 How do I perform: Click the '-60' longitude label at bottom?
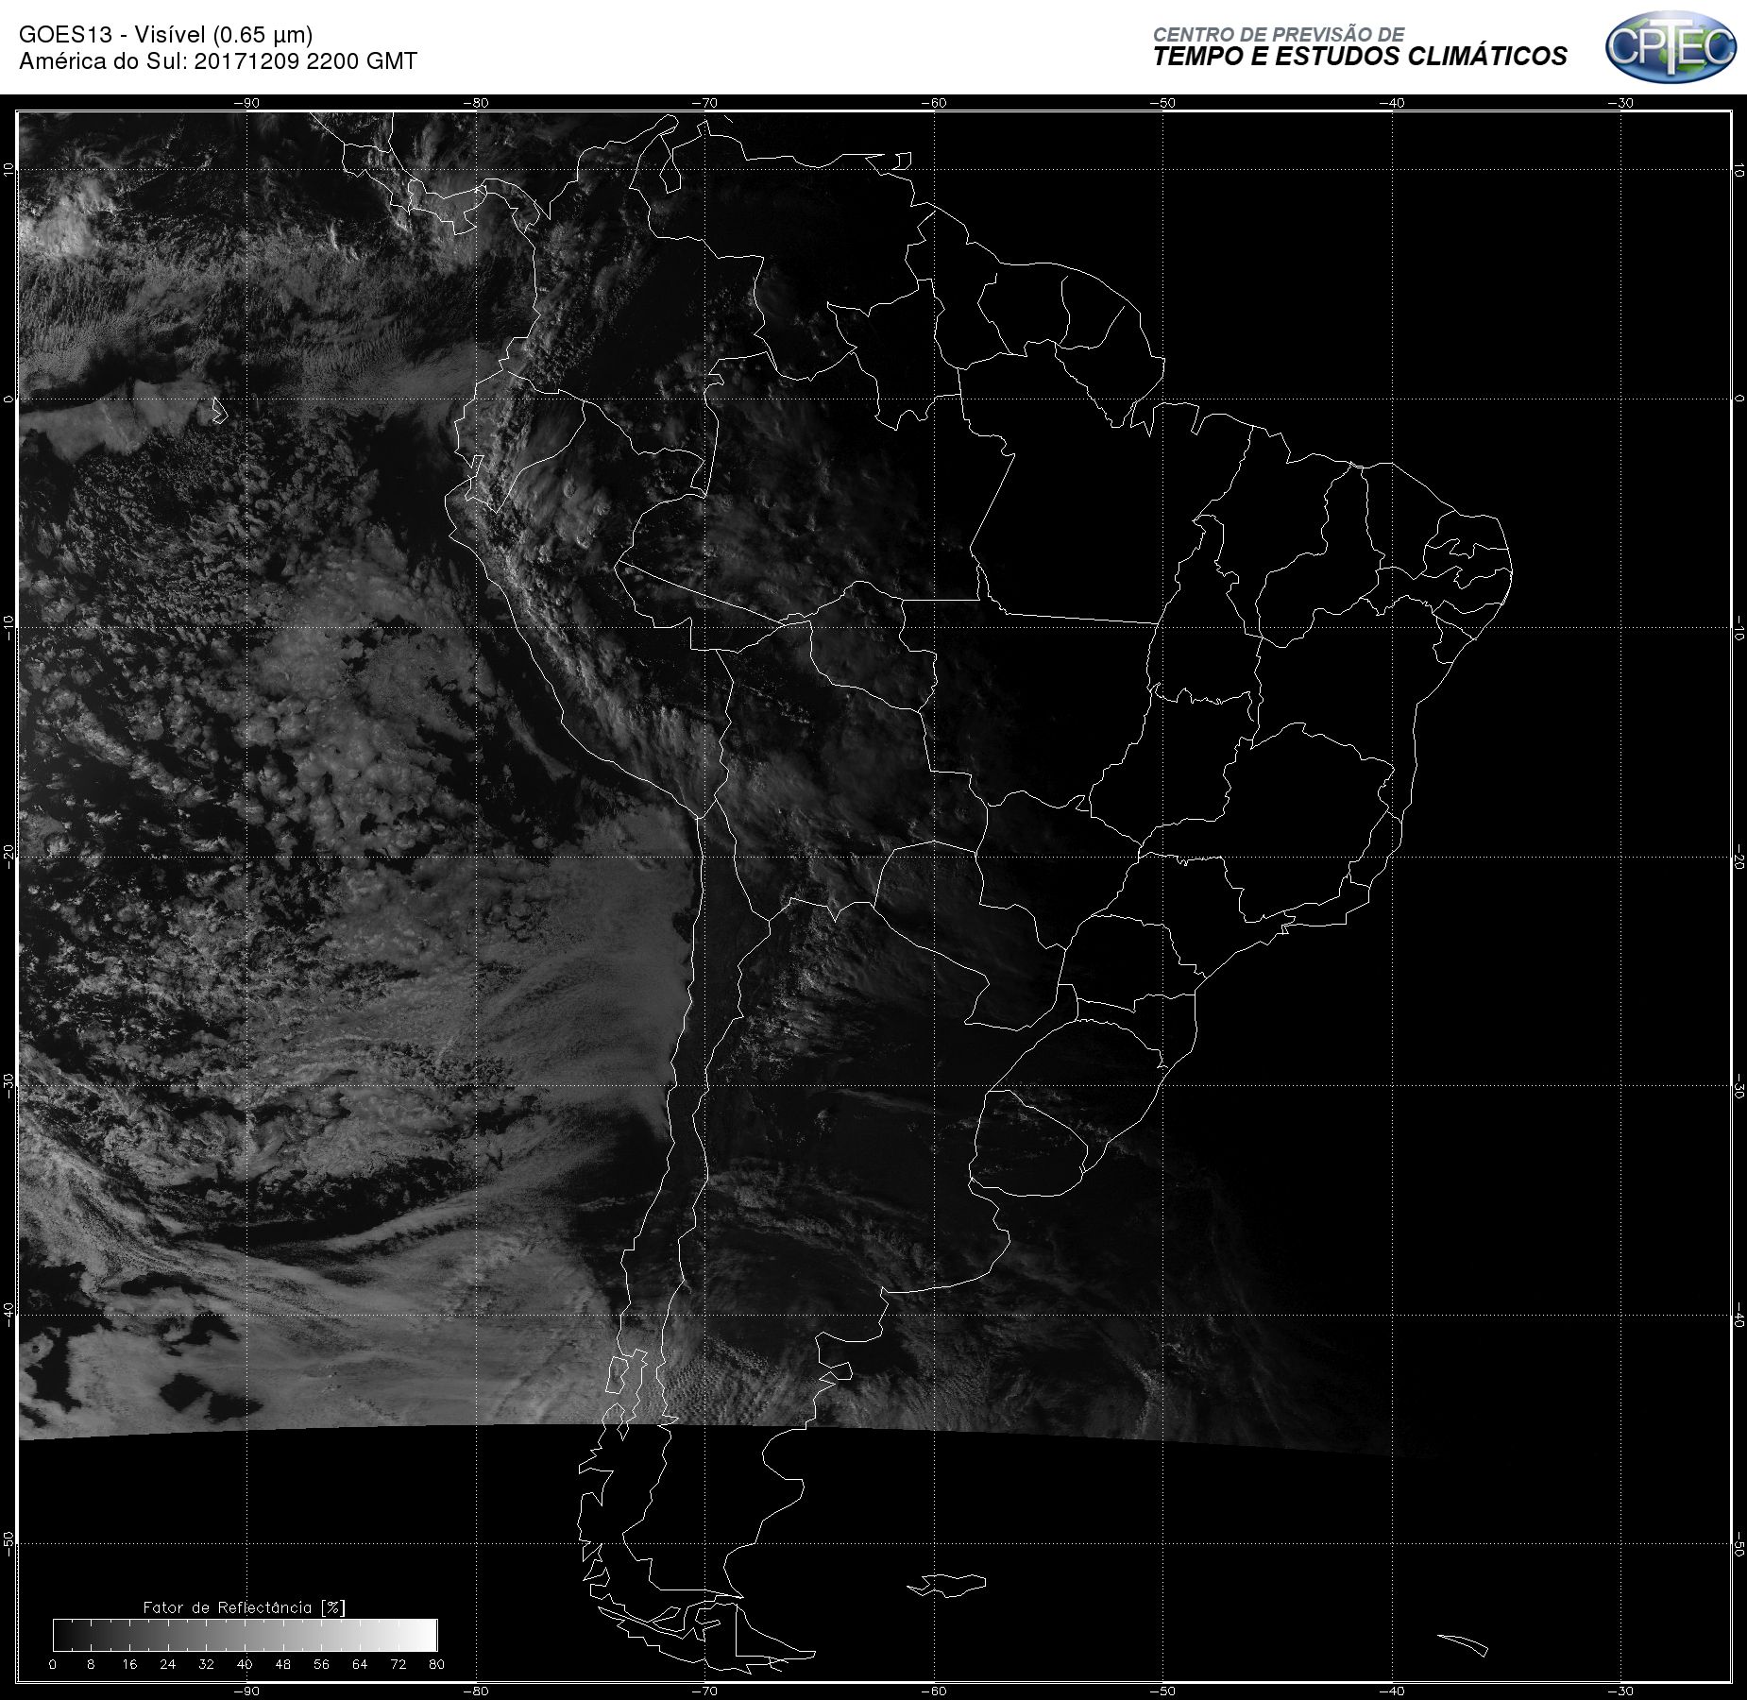pos(933,1691)
